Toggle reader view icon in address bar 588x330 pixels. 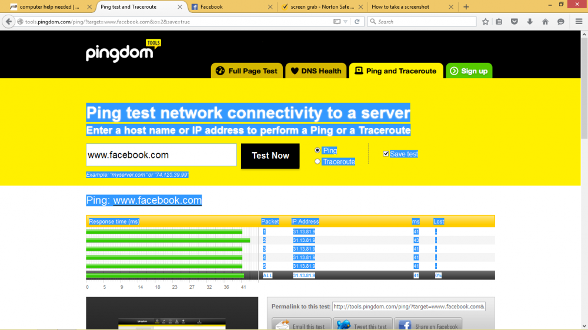tap(337, 22)
